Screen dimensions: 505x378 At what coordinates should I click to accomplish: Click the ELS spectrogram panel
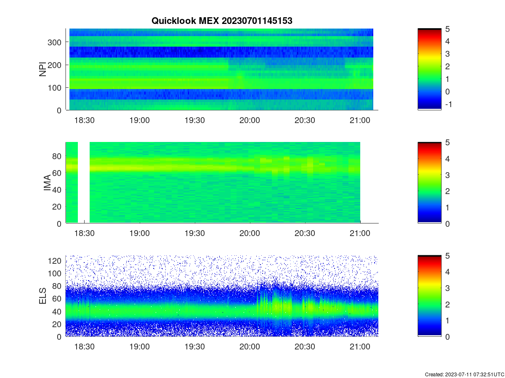pyautogui.click(x=222, y=296)
